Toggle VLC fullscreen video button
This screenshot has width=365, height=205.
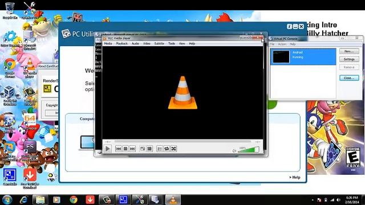pos(143,149)
